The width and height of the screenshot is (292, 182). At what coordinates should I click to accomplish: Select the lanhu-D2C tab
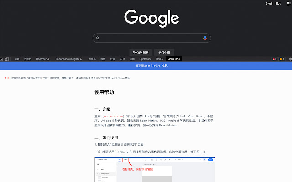pos(173,59)
